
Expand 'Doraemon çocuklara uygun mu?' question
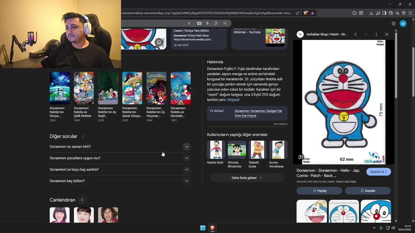120,158
